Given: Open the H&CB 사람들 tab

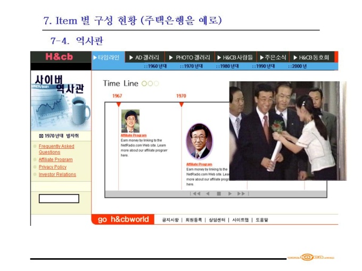Looking at the screenshot, I should tap(235, 57).
